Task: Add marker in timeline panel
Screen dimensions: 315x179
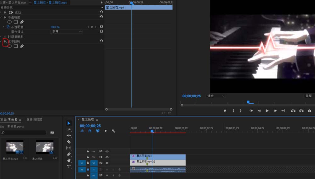Action: coord(106,131)
